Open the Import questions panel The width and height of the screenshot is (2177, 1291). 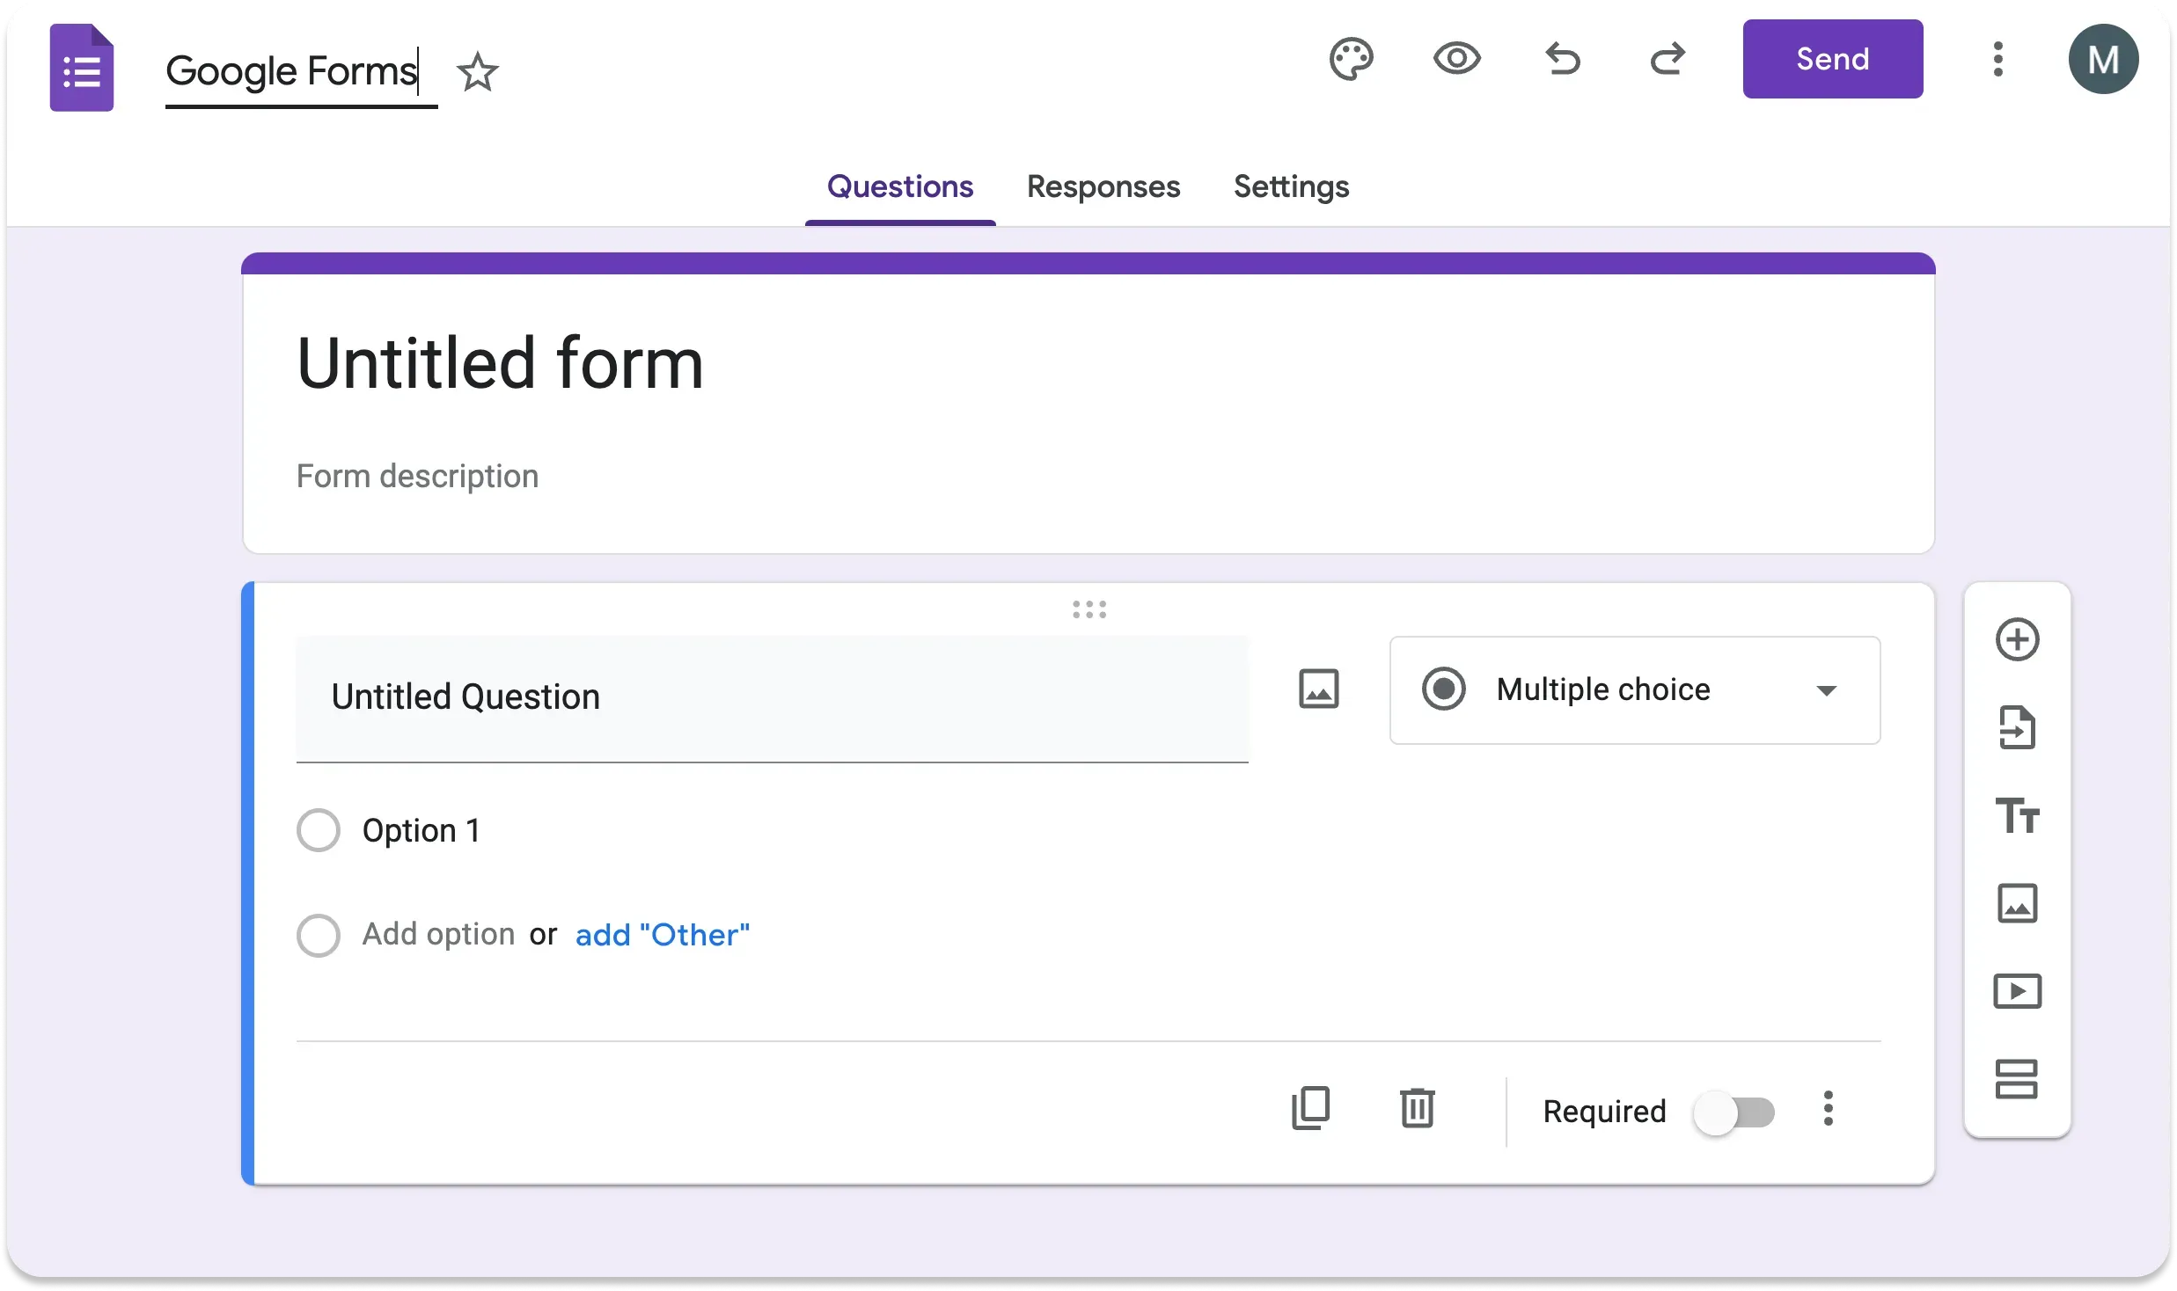(x=2019, y=727)
